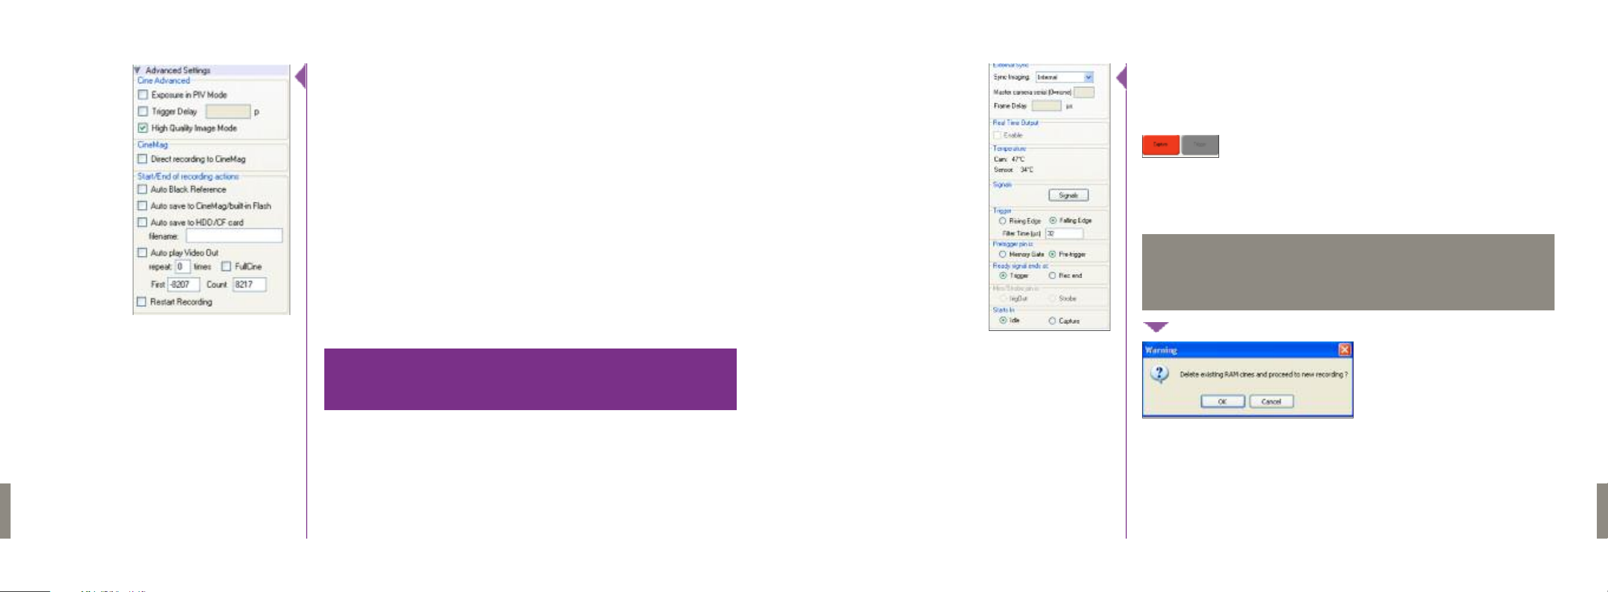
Task: Click the Frame Delay field
Action: pos(1046,106)
